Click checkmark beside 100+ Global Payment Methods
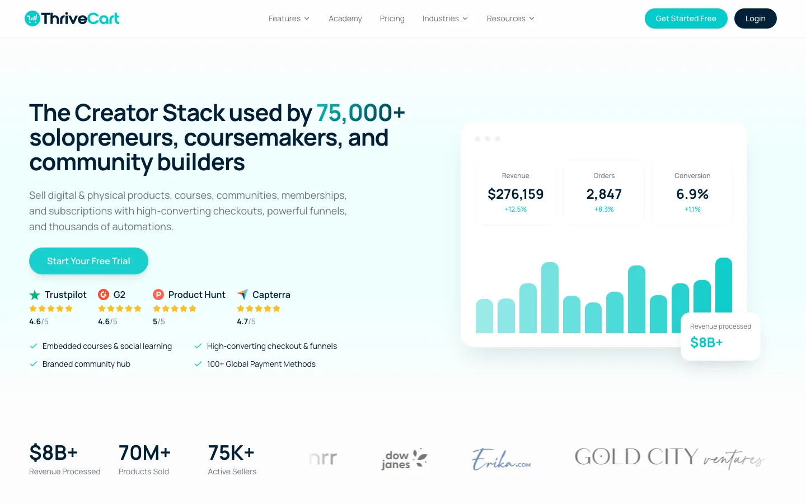Image resolution: width=806 pixels, height=504 pixels. click(198, 364)
